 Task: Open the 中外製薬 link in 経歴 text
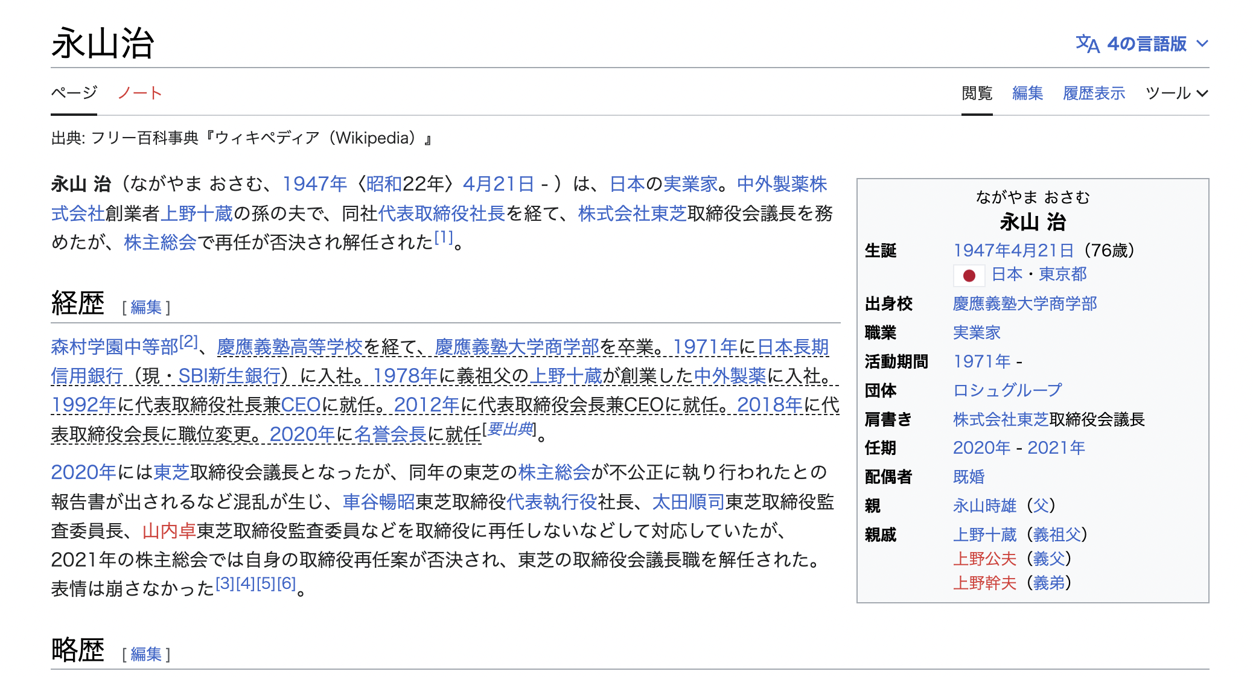coord(730,375)
